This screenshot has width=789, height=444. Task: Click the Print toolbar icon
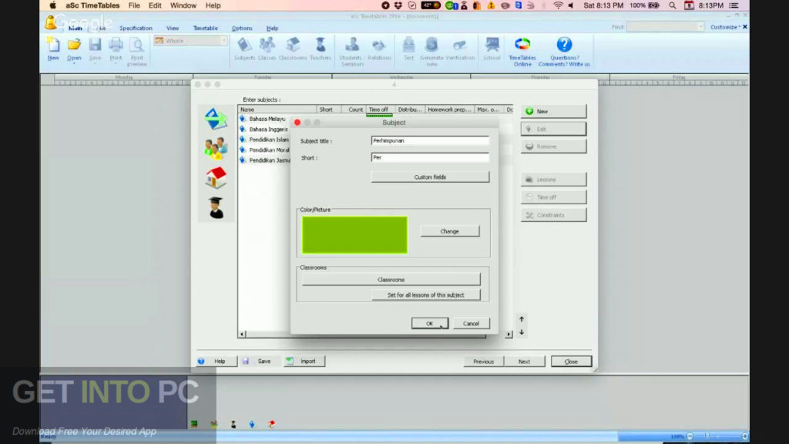(116, 49)
